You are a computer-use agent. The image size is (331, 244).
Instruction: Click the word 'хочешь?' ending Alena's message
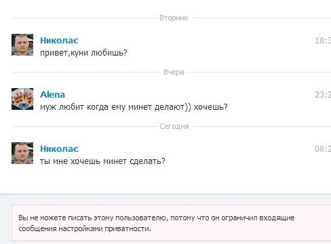(x=210, y=107)
